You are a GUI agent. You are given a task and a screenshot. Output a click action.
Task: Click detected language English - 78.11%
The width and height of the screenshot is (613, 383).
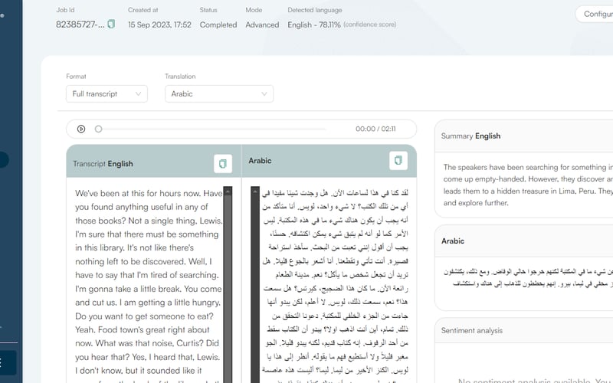pos(314,25)
